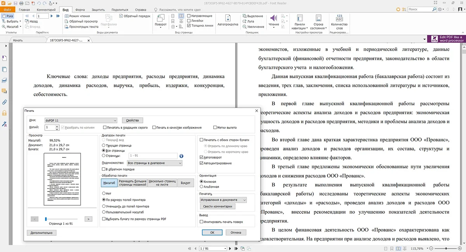Open the printer name doPDF 11 dropdown
Screen dimensions: 466x252
(81, 121)
